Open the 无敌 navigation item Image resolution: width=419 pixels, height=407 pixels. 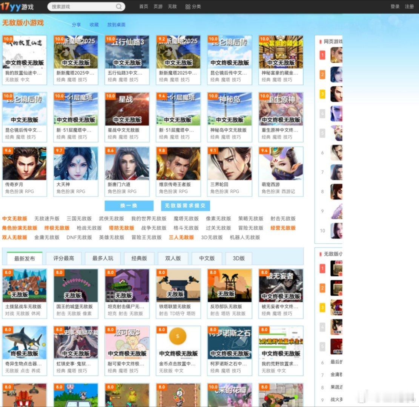pos(172,6)
